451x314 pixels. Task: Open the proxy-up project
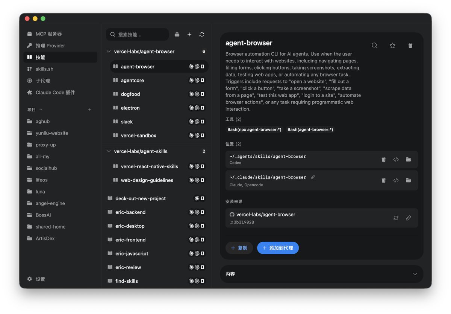(x=60, y=145)
